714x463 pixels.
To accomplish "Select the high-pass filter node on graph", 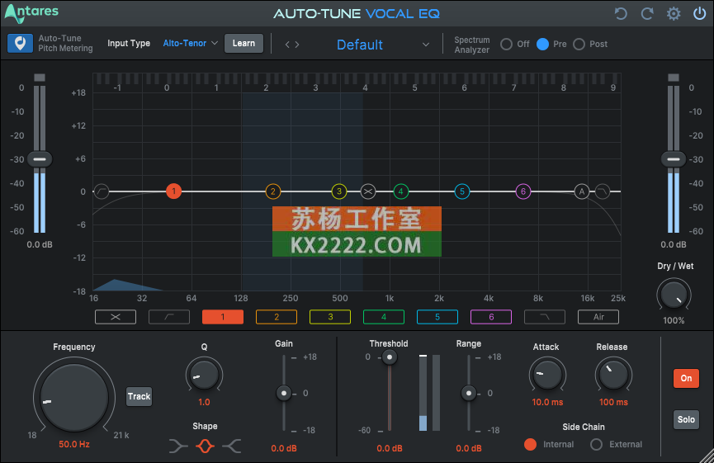I will (102, 191).
